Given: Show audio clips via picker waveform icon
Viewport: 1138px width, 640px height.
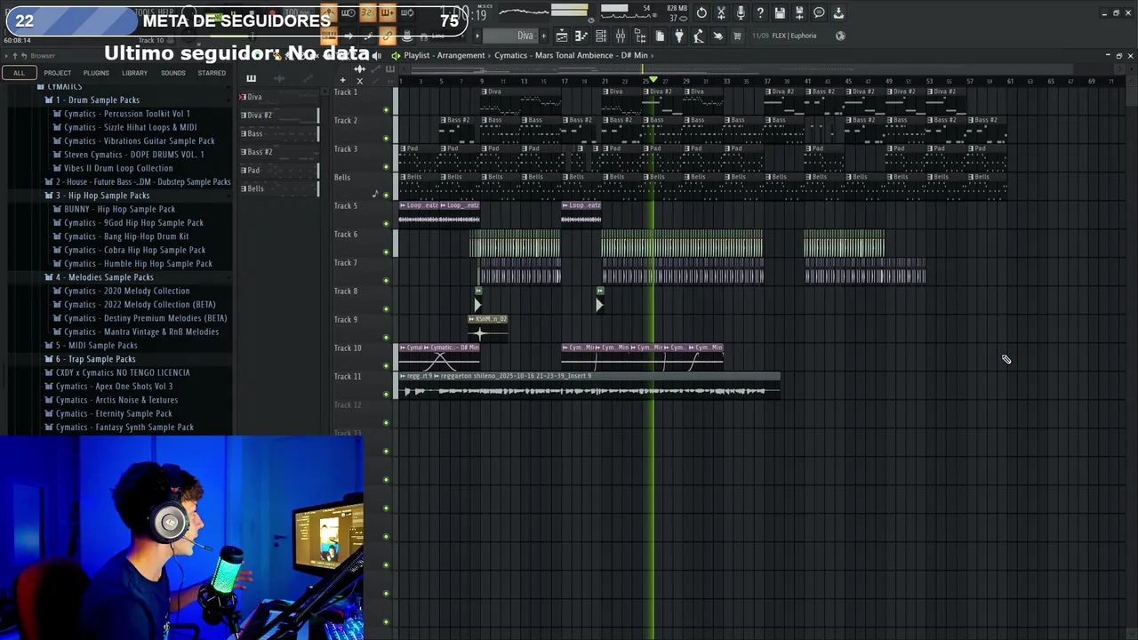Looking at the screenshot, I should click(x=278, y=79).
